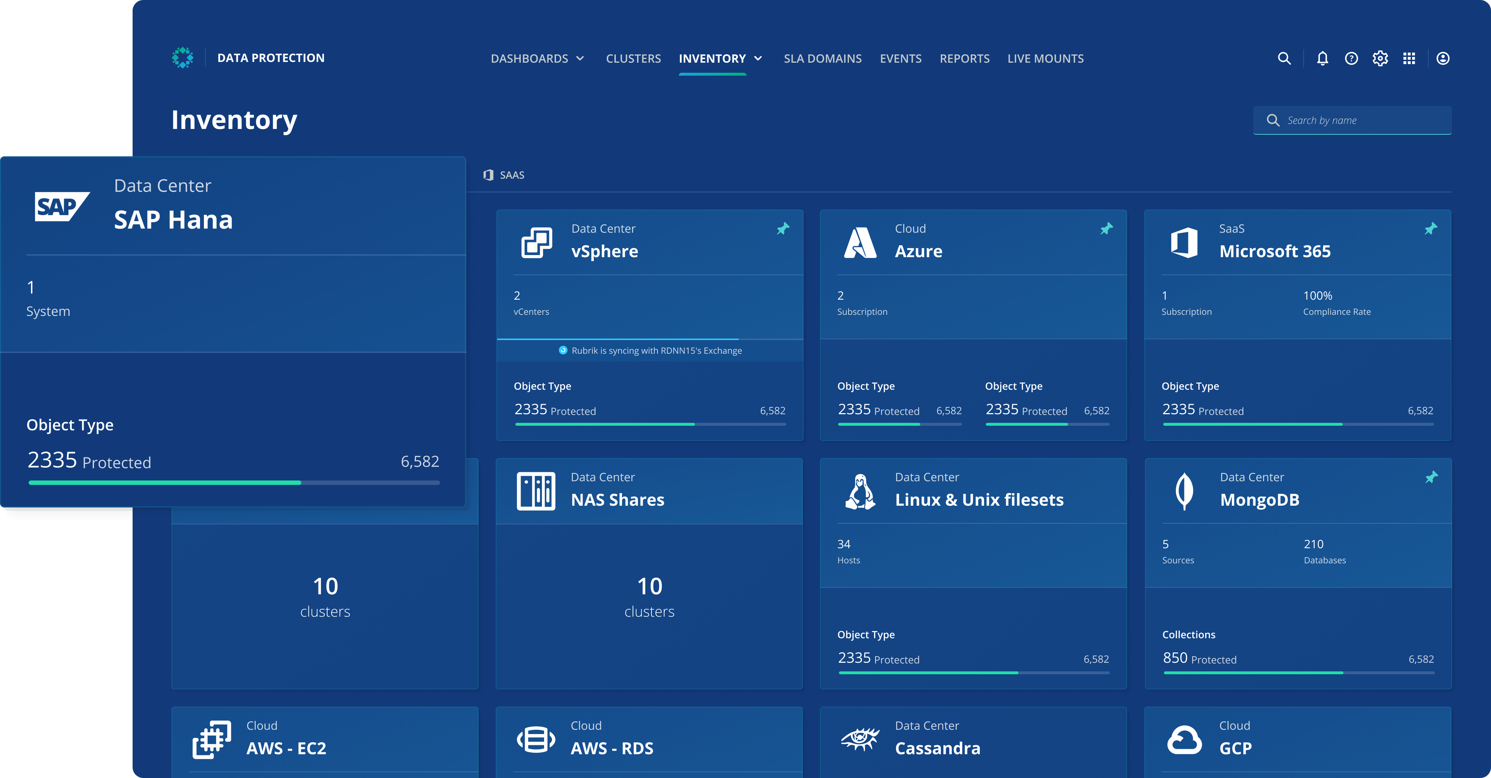Open the GCP card title
Image resolution: width=1491 pixels, height=778 pixels.
click(1235, 748)
